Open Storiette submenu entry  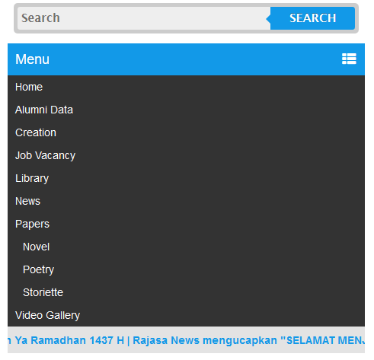186,292
